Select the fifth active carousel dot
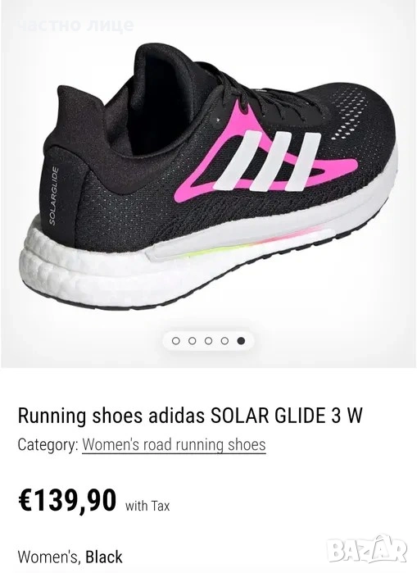Image resolution: width=417 pixels, height=573 pixels. [x=241, y=341]
